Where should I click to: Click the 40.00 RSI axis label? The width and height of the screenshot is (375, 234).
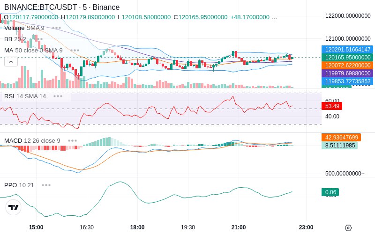click(x=332, y=116)
